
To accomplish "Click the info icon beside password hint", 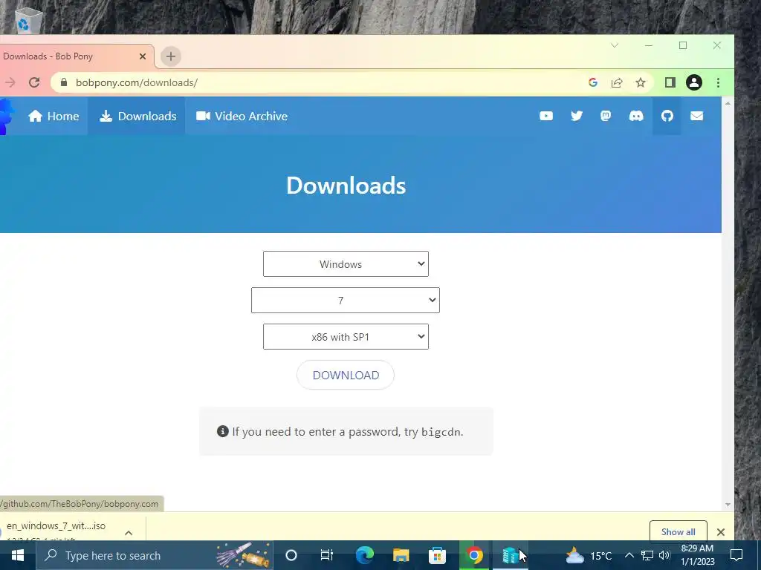I will [222, 431].
